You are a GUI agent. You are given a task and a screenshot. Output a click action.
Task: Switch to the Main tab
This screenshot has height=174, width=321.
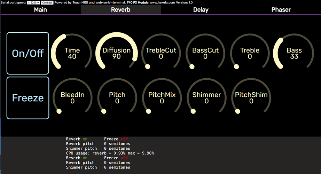[40, 10]
